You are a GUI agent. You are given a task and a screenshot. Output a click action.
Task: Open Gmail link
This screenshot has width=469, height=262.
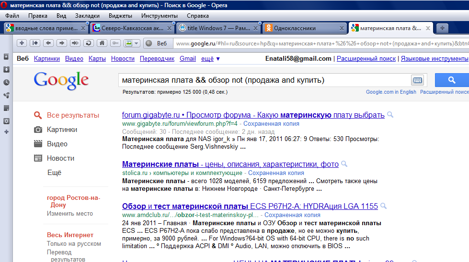coord(188,58)
